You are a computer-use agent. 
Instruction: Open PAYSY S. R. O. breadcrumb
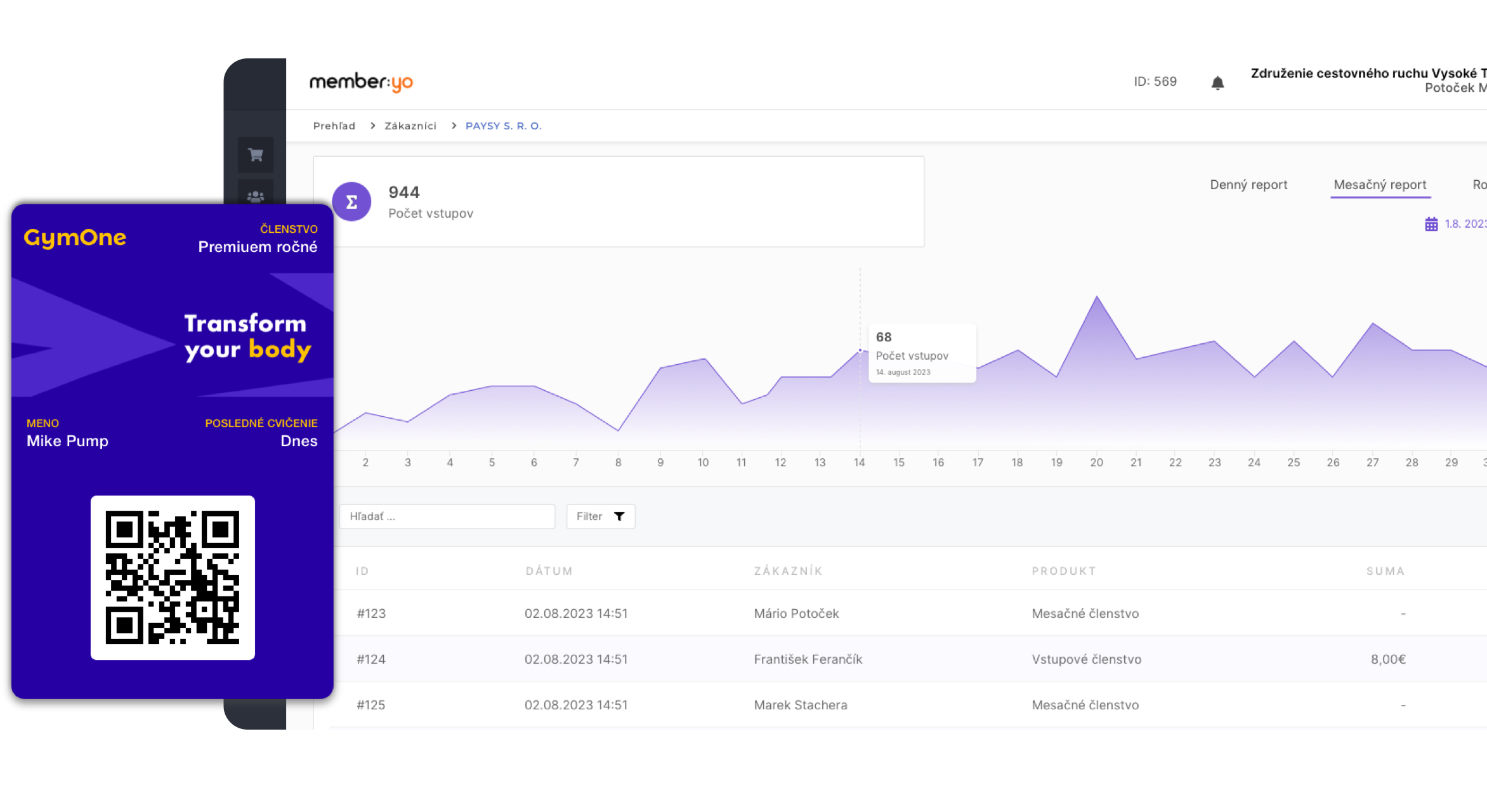coord(503,126)
